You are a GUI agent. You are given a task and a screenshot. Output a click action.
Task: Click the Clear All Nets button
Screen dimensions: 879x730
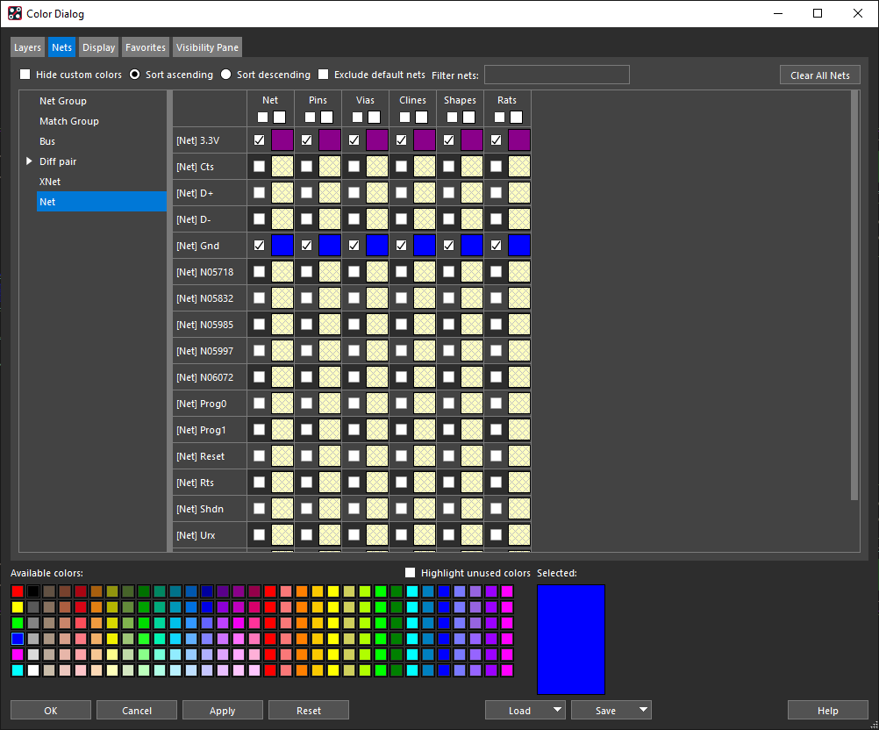[819, 75]
